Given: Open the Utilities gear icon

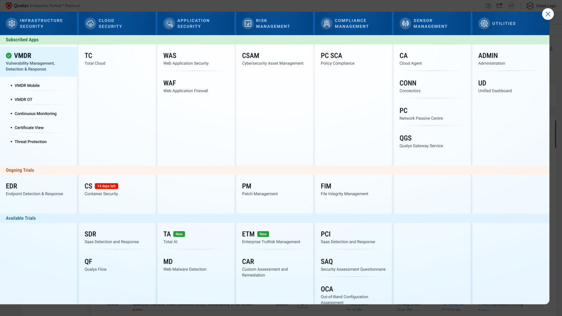Looking at the screenshot, I should point(484,23).
